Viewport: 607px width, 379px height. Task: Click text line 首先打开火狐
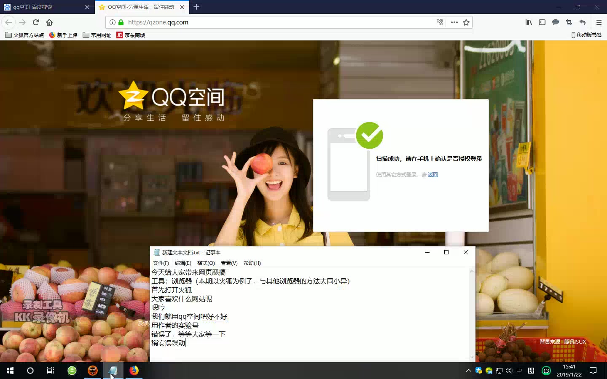[172, 290]
